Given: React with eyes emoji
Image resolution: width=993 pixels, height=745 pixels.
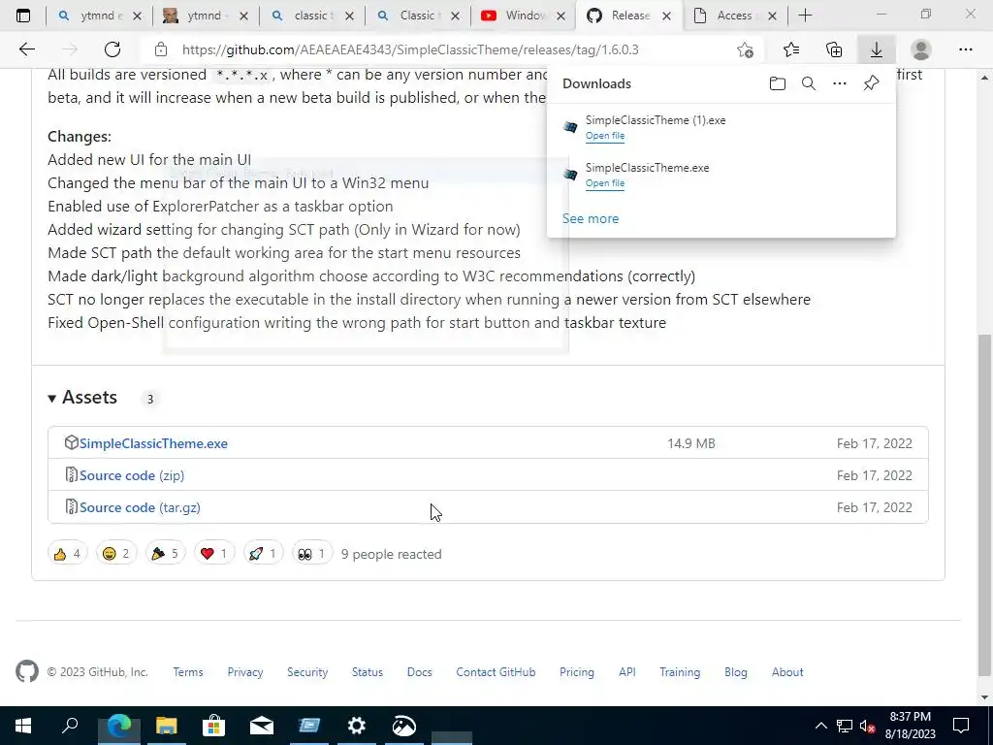Looking at the screenshot, I should pos(311,554).
